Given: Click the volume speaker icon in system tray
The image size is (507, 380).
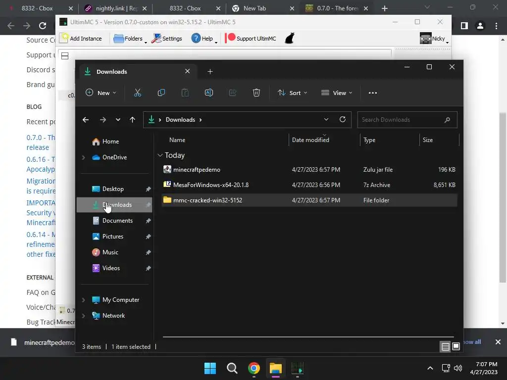Looking at the screenshot, I should [x=458, y=368].
